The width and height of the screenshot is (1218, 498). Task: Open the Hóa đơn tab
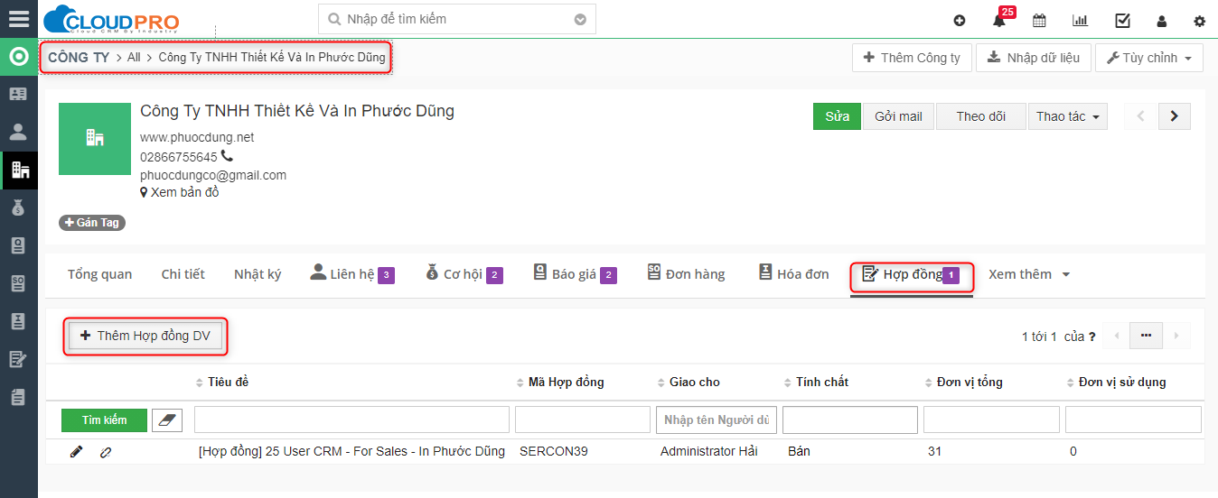794,274
